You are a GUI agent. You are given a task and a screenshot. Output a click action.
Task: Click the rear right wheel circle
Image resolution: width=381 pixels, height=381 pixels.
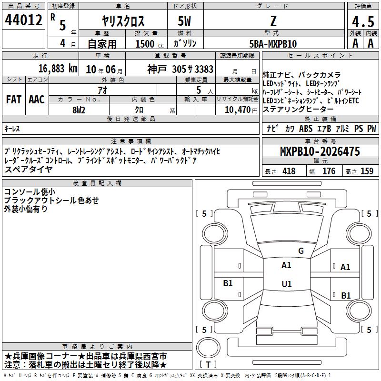[x=359, y=311]
